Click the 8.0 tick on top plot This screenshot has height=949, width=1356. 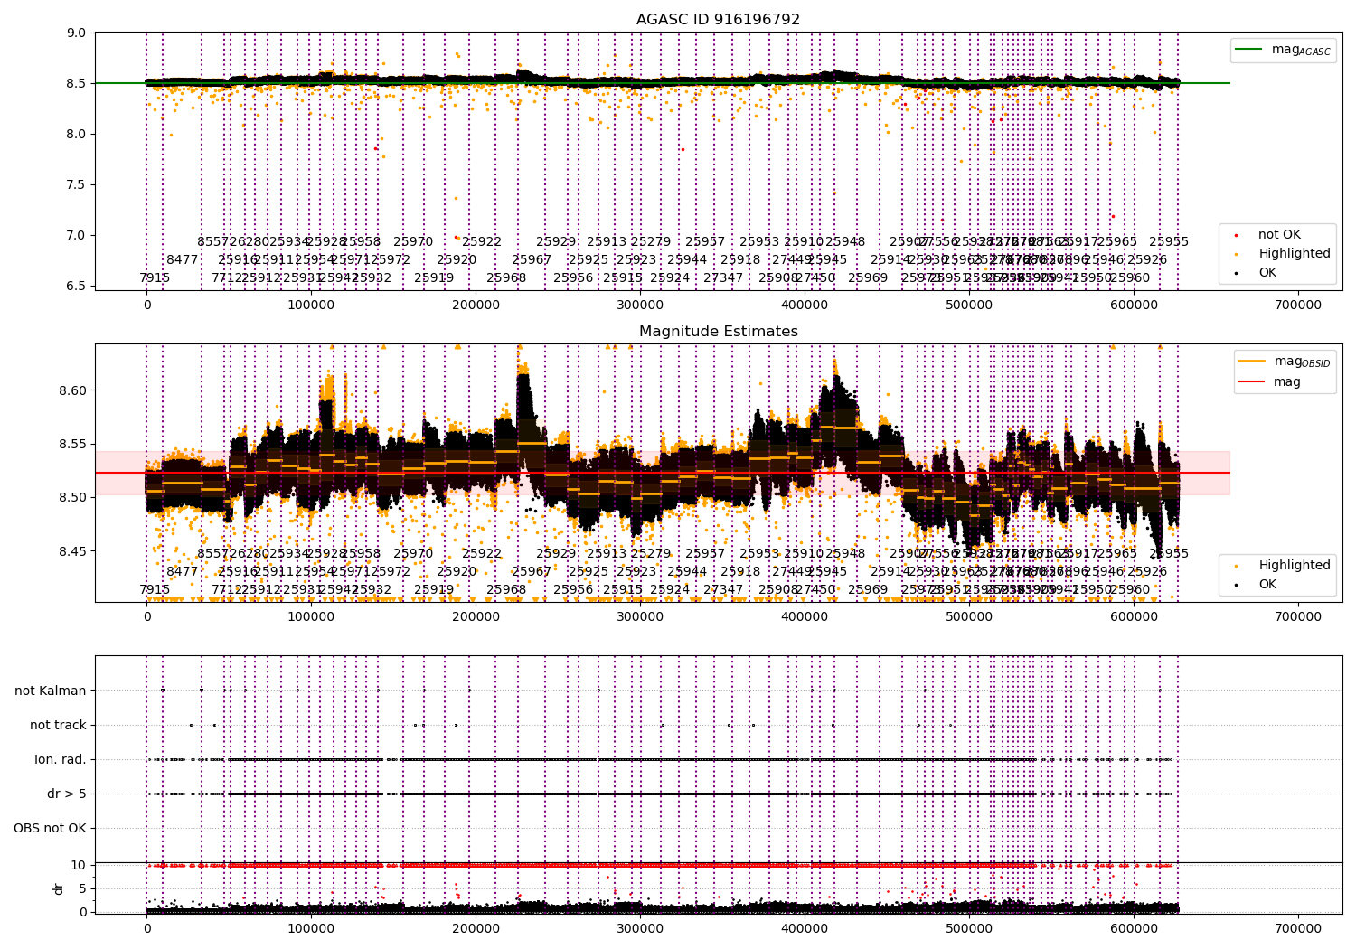[x=77, y=135]
